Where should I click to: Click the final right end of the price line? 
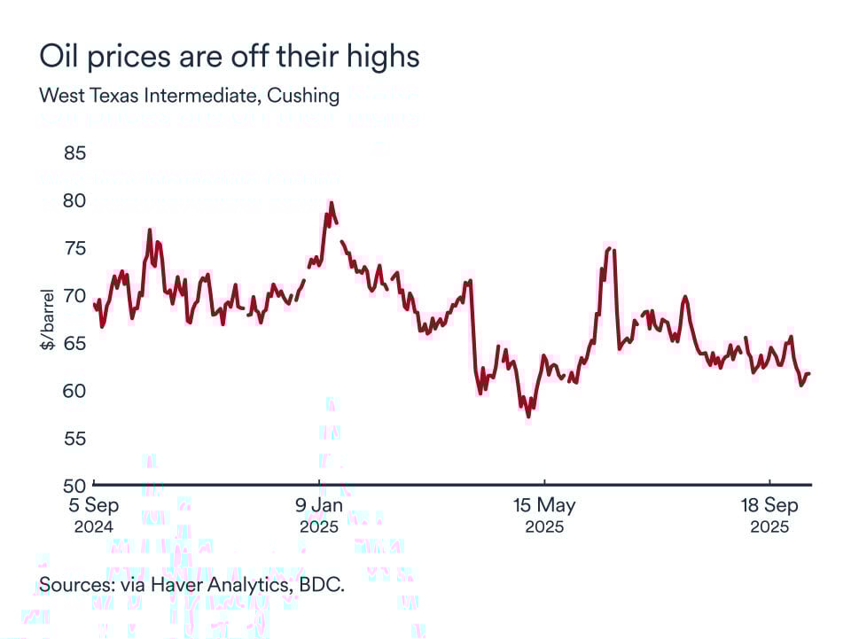(x=809, y=374)
